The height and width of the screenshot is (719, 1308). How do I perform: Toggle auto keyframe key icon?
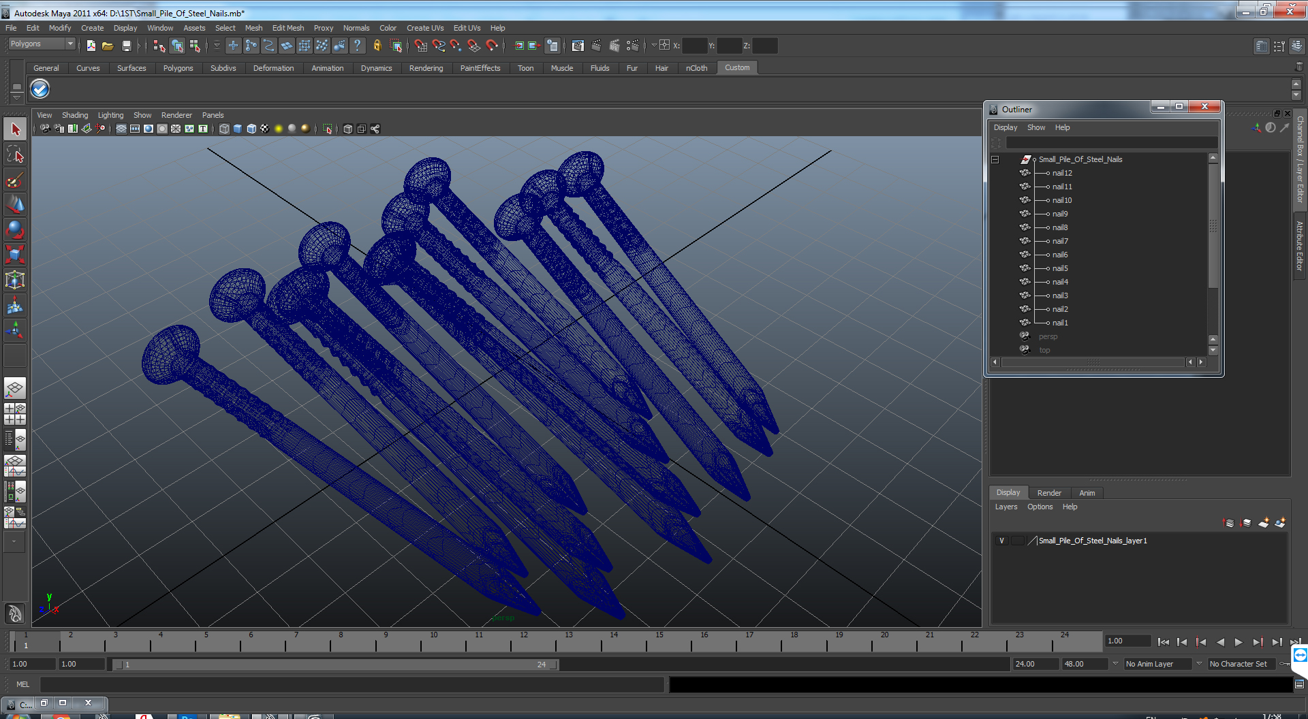(x=1283, y=664)
